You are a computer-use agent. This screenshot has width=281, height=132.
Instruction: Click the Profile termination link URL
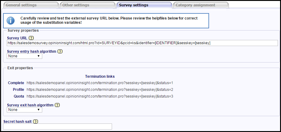tap(100, 90)
